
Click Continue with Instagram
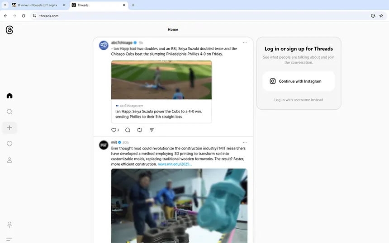299,81
